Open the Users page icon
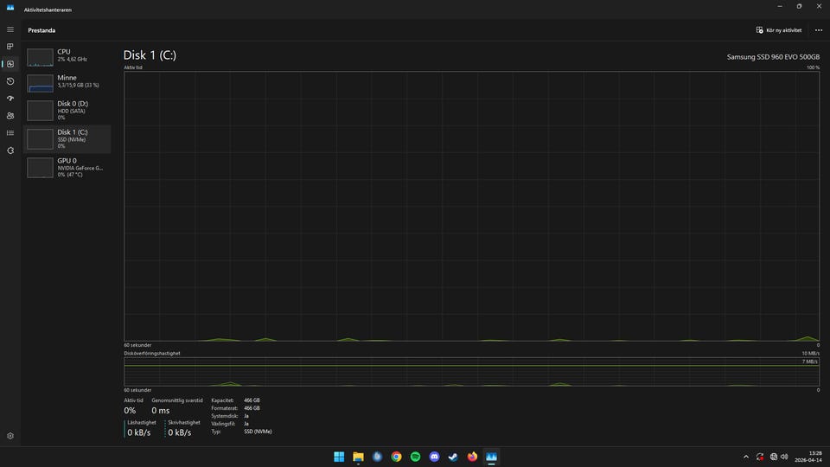The image size is (830, 467). [x=10, y=116]
